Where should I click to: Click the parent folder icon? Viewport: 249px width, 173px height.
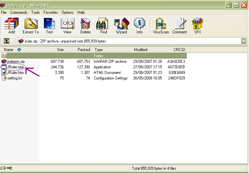(4, 56)
